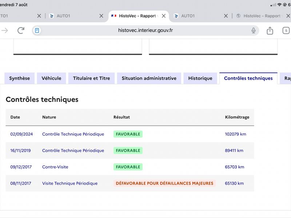The image size is (291, 218).
Task: Close the AUTO1 tab next to HistoVec
Action: coord(226,16)
